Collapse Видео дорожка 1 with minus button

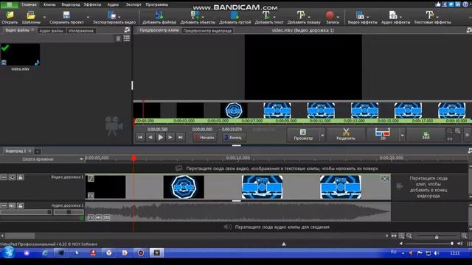tap(4, 177)
